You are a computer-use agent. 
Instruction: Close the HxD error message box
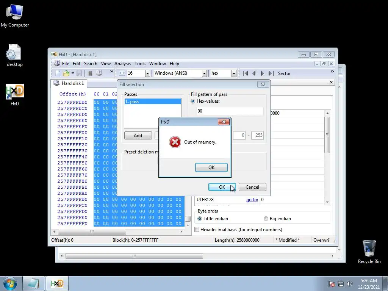(224, 122)
